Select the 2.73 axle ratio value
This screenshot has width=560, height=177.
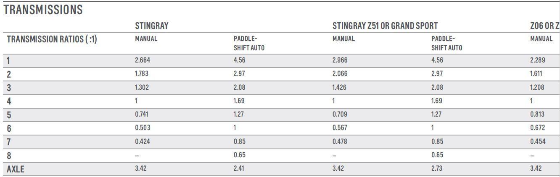click(437, 169)
